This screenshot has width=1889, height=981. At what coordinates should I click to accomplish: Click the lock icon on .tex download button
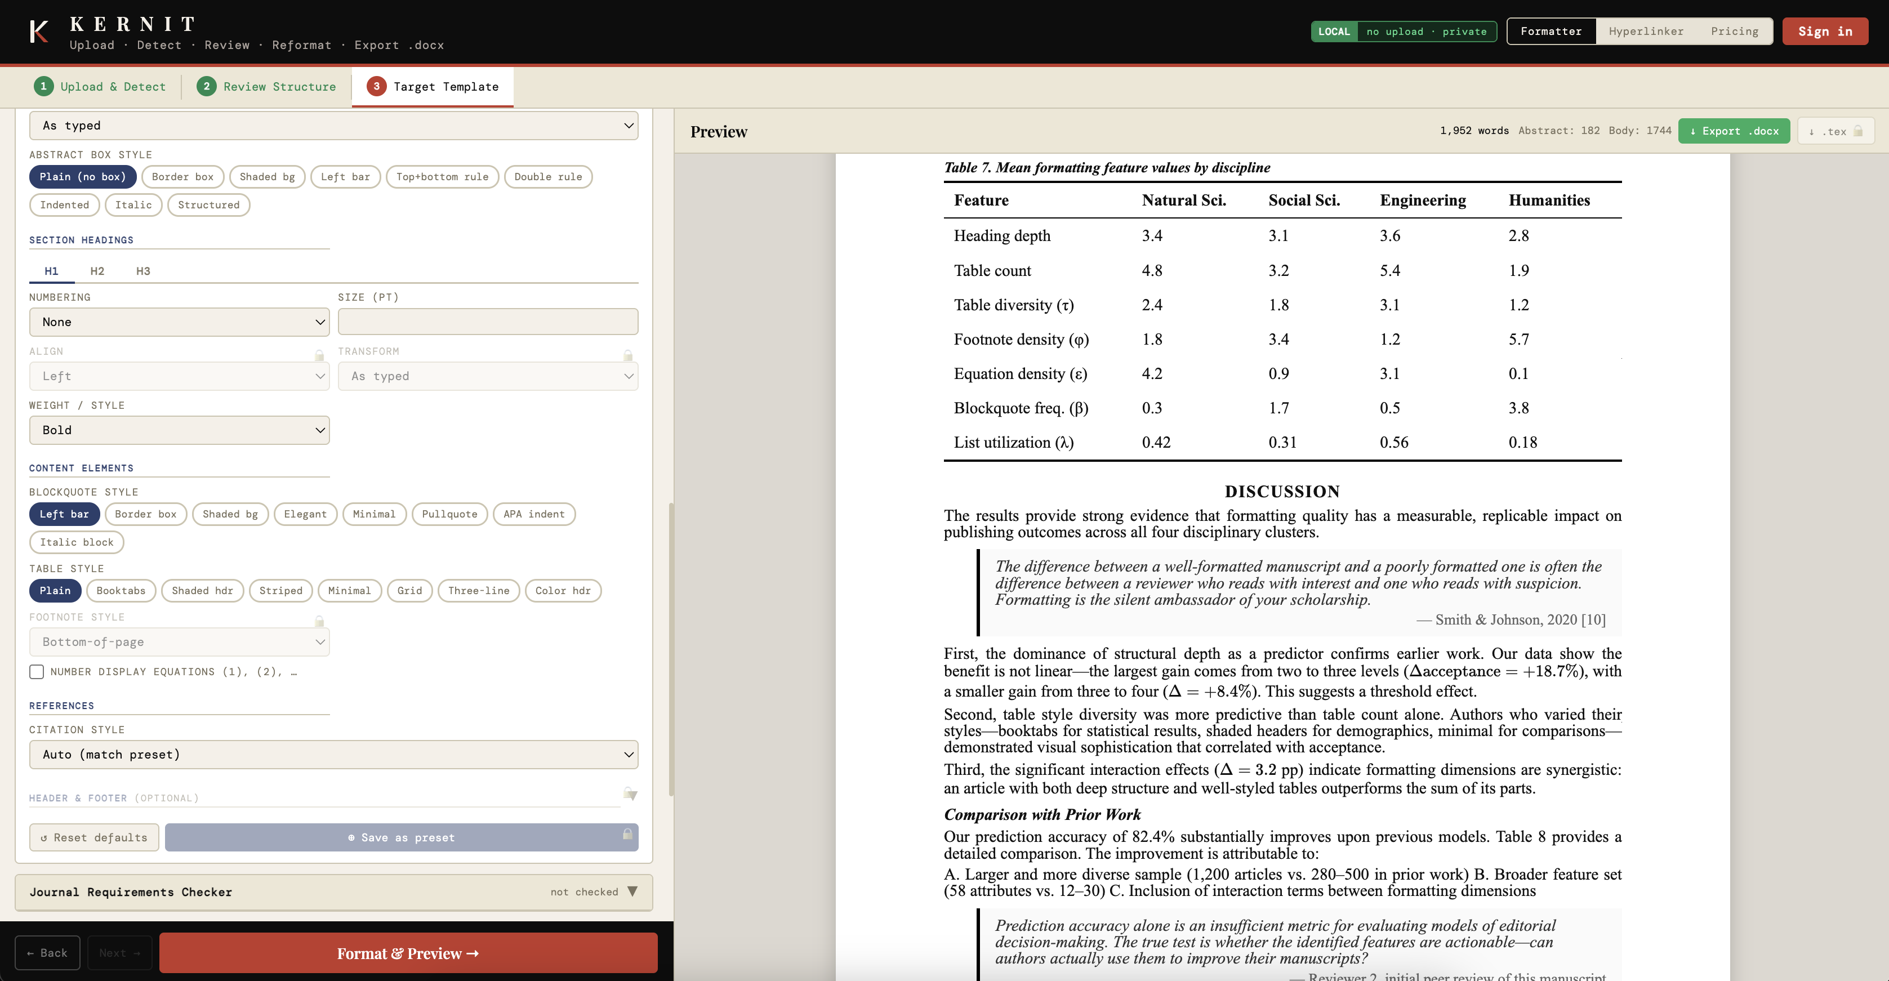pos(1858,131)
